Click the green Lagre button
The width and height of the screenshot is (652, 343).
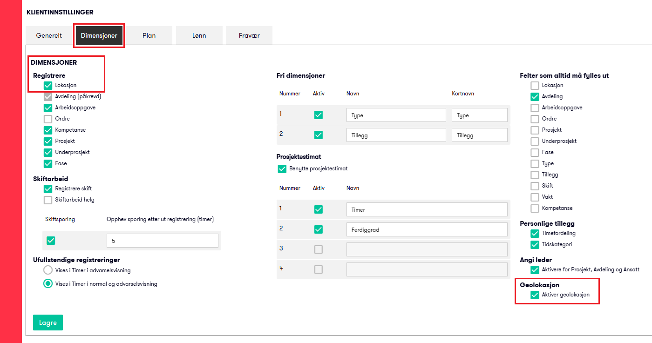pos(48,323)
